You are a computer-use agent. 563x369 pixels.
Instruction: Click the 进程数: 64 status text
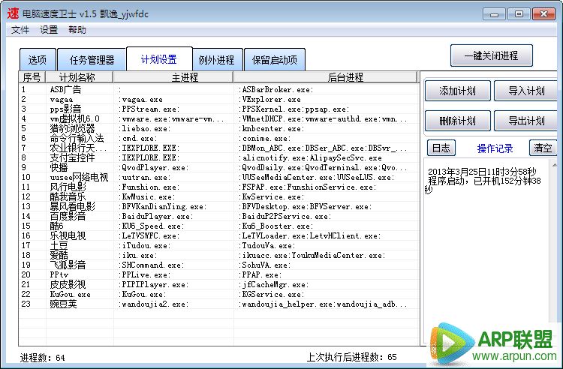coord(42,358)
